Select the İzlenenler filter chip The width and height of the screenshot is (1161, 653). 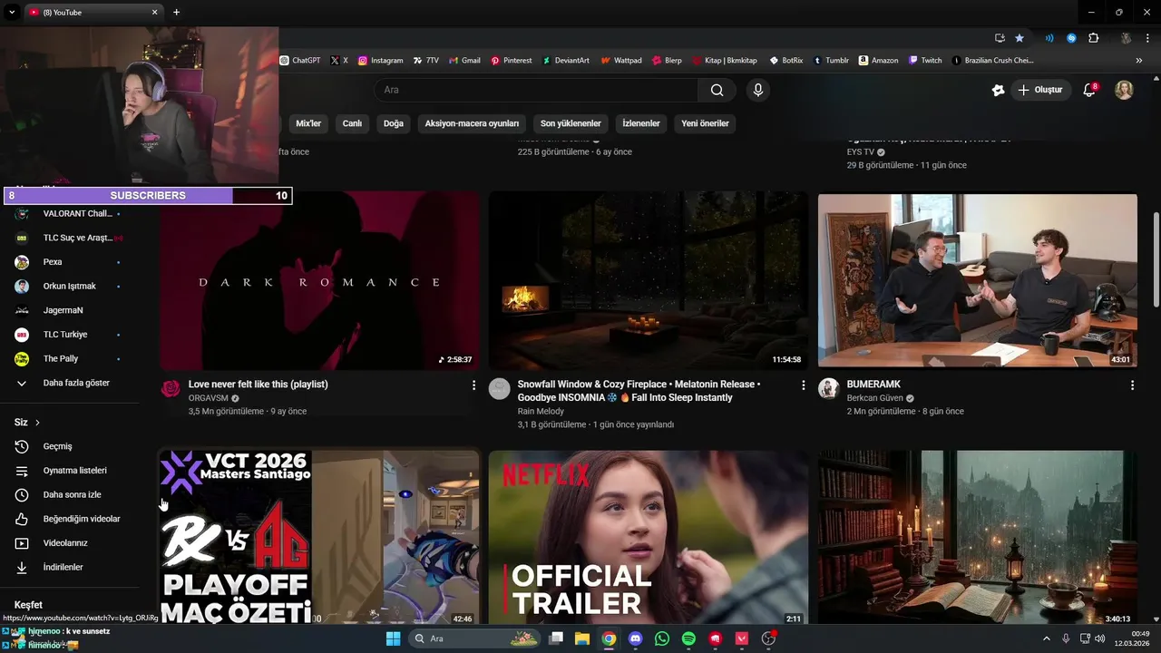[641, 123]
